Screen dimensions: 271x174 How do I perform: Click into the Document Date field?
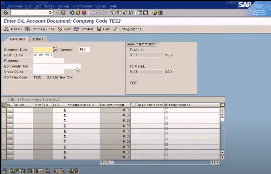tap(43, 50)
